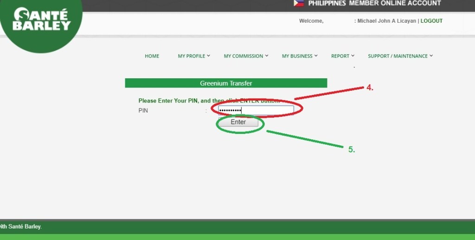This screenshot has height=240, width=475.
Task: Expand the chevron next to MY BUSINESS
Action: pyautogui.click(x=316, y=56)
